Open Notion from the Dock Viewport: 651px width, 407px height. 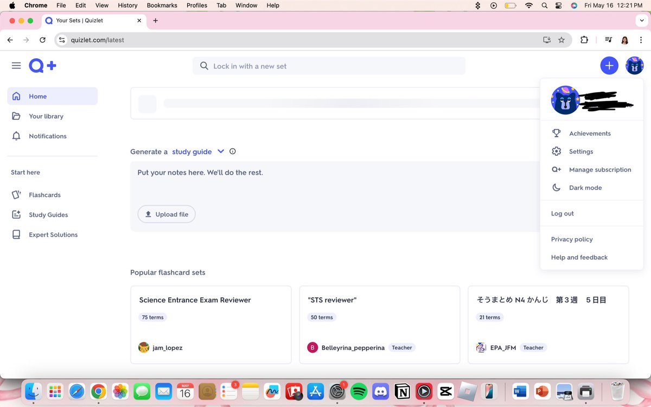pos(403,391)
